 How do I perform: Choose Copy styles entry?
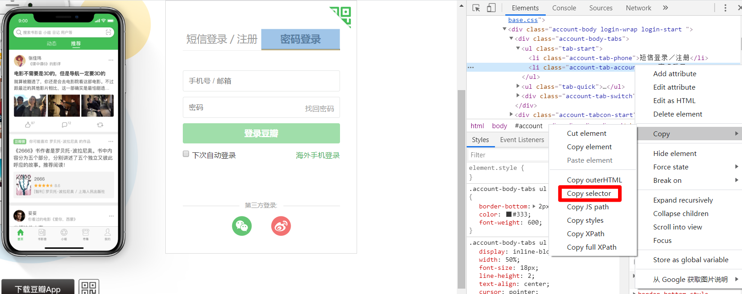(x=585, y=220)
